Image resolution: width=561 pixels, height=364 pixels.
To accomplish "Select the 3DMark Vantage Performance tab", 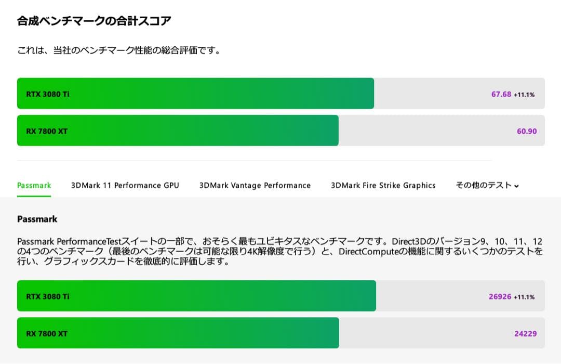I will point(254,185).
